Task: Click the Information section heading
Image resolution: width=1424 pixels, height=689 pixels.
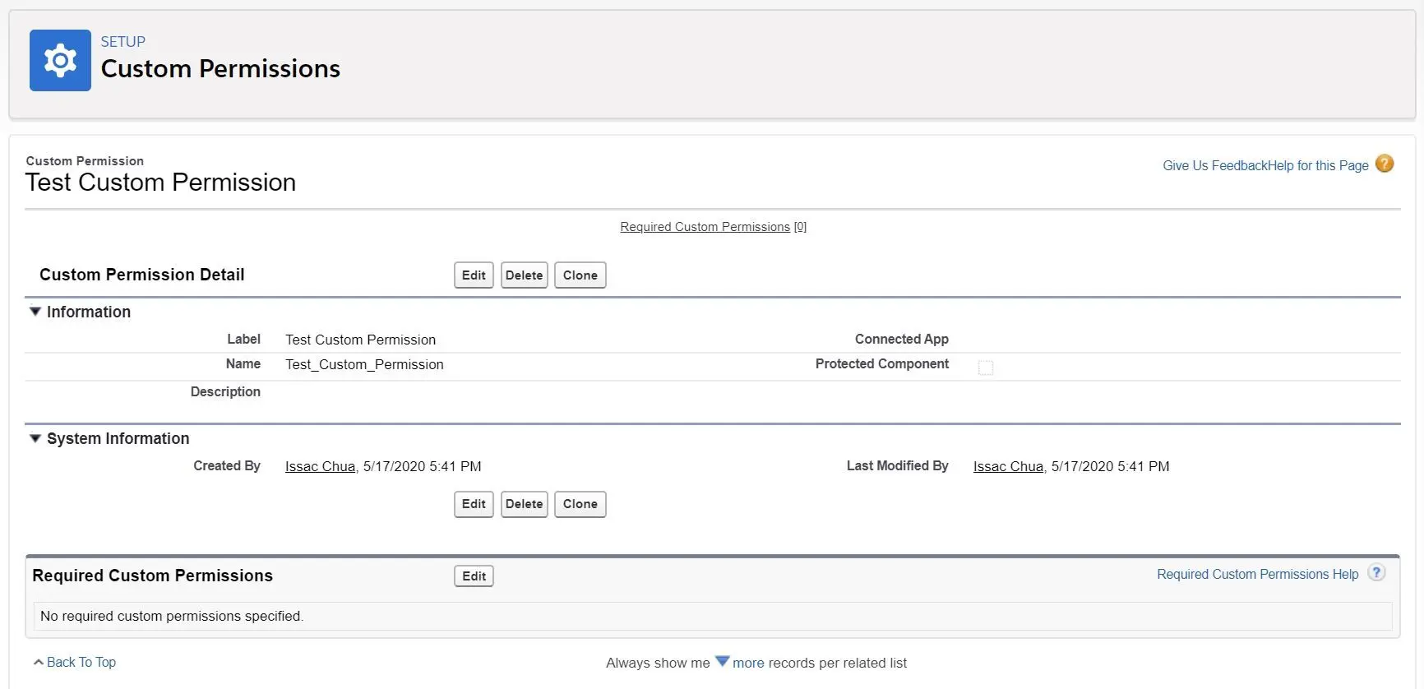Action: [x=89, y=312]
